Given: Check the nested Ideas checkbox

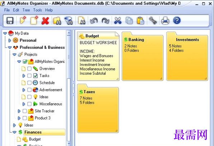Looking at the screenshot, I should pos(29,97).
